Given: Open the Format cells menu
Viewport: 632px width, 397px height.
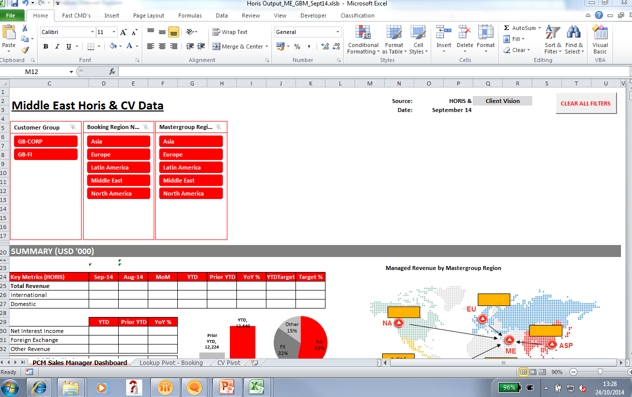Looking at the screenshot, I should coord(486,39).
